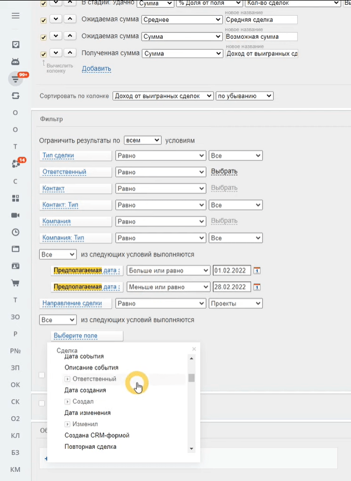This screenshot has width=351, height=481.
Task: Move the Среднее column row down
Action: click(56, 19)
